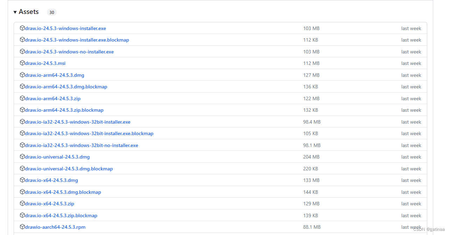450x235 pixels.
Task: Select the 122 MB size of arm64 zip
Action: point(311,98)
